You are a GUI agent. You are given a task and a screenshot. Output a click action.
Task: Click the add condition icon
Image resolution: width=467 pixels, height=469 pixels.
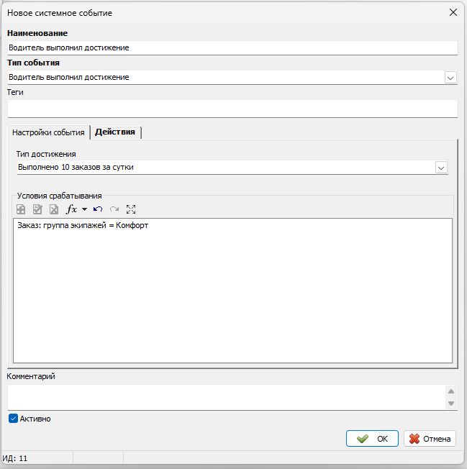point(21,209)
